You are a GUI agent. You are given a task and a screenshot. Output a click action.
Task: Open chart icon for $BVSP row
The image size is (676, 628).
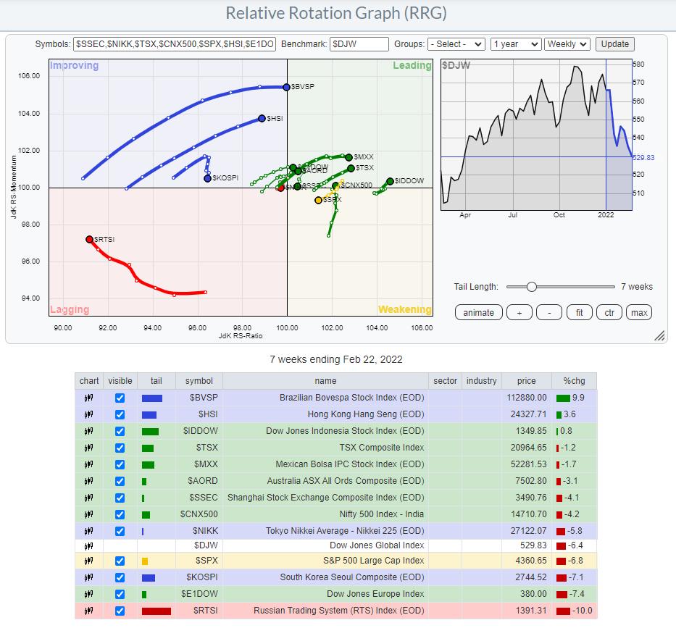coord(89,398)
